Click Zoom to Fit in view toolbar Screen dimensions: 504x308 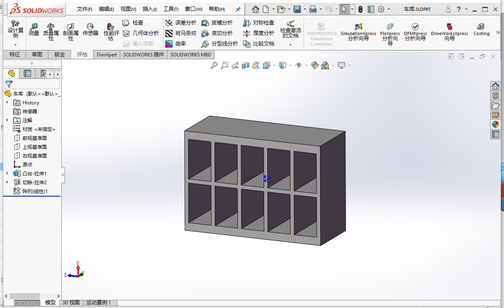[214, 65]
